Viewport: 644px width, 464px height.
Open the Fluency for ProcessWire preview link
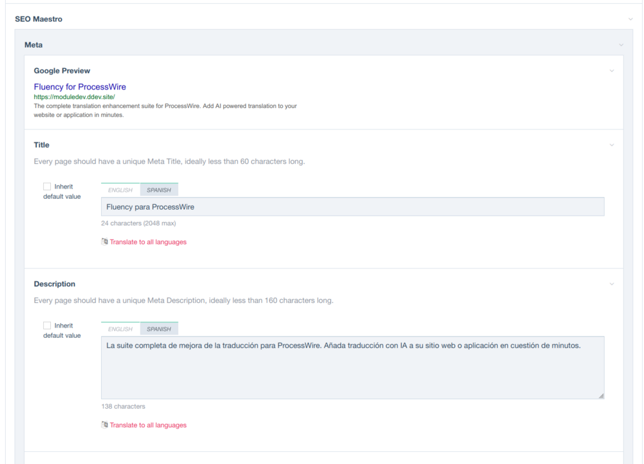coord(79,87)
